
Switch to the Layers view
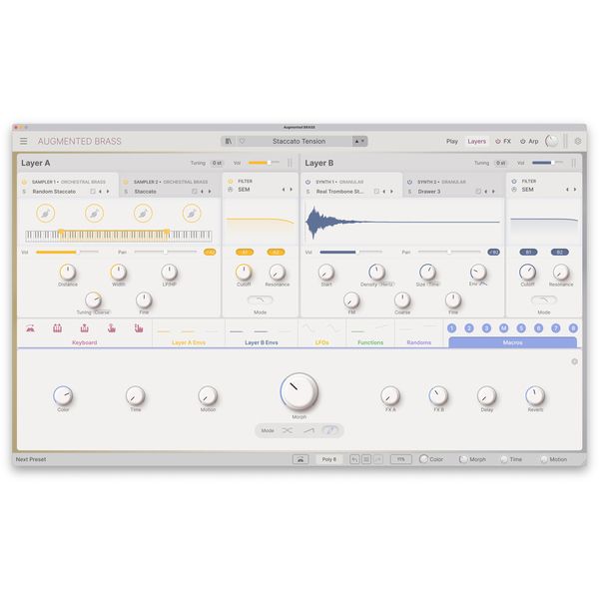pyautogui.click(x=477, y=142)
